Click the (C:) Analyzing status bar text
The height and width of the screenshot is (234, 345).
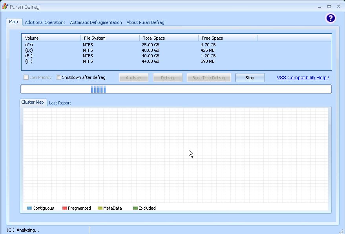[x=23, y=230]
